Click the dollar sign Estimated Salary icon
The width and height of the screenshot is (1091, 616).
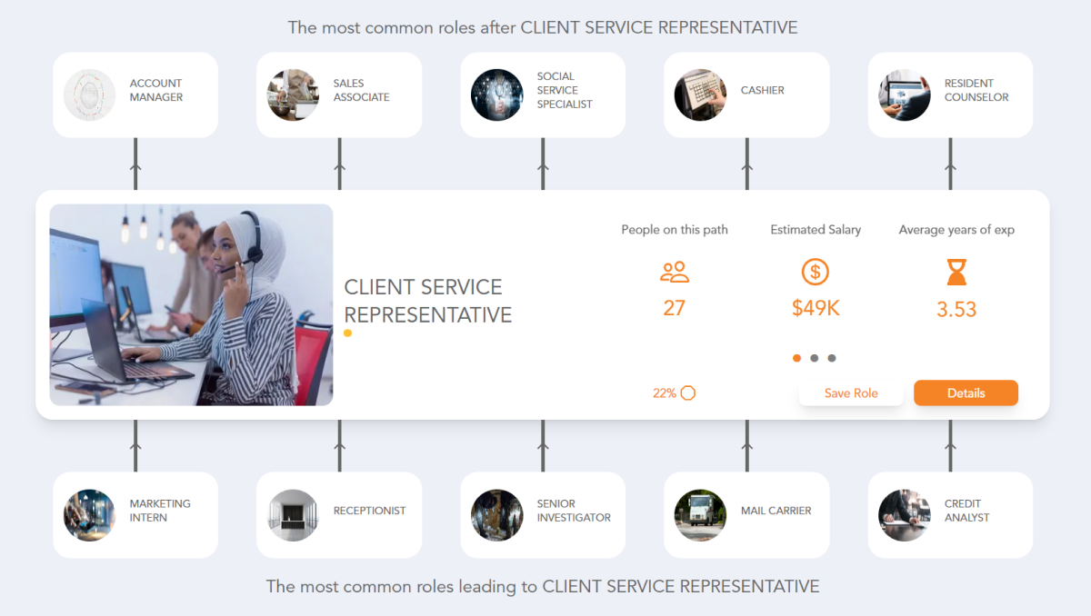pos(815,270)
